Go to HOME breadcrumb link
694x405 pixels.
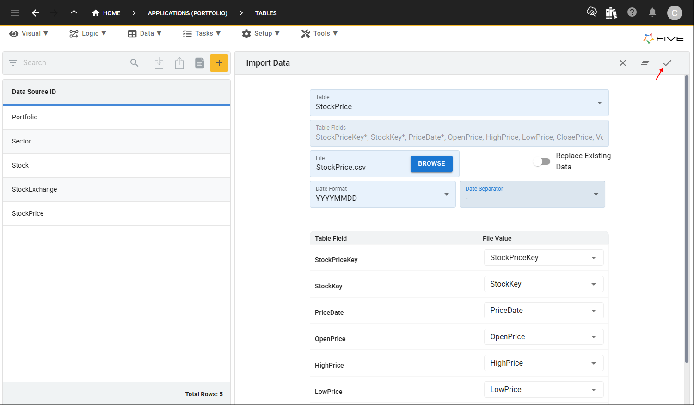coord(111,13)
